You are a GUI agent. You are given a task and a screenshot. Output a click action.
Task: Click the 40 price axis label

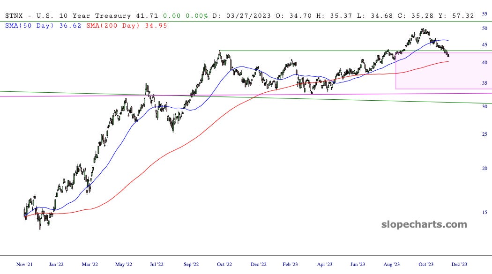tap(485, 62)
